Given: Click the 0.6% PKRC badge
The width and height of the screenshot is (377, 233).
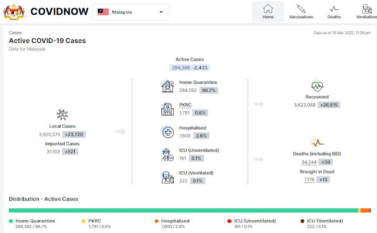Looking at the screenshot, I should pyautogui.click(x=200, y=113).
